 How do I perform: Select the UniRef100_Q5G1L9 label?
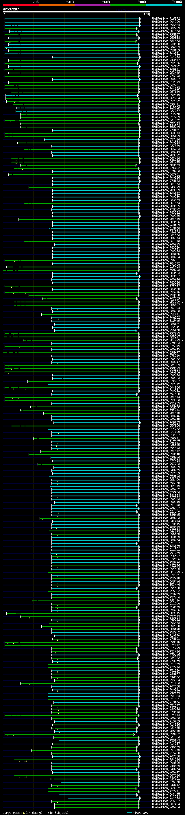pyautogui.click(x=166, y=50)
